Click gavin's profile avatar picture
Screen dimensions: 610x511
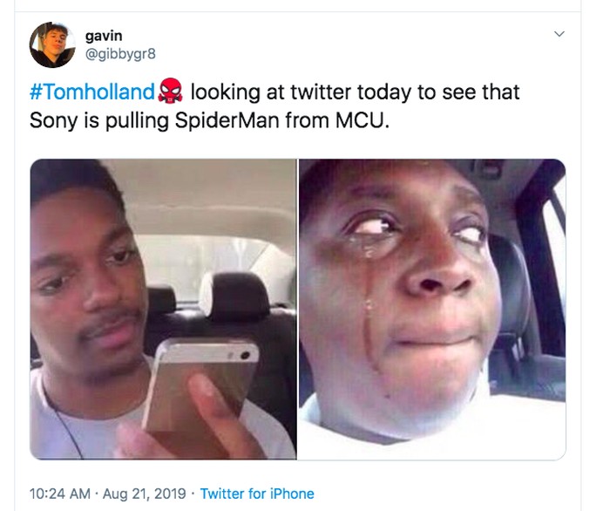[52, 44]
